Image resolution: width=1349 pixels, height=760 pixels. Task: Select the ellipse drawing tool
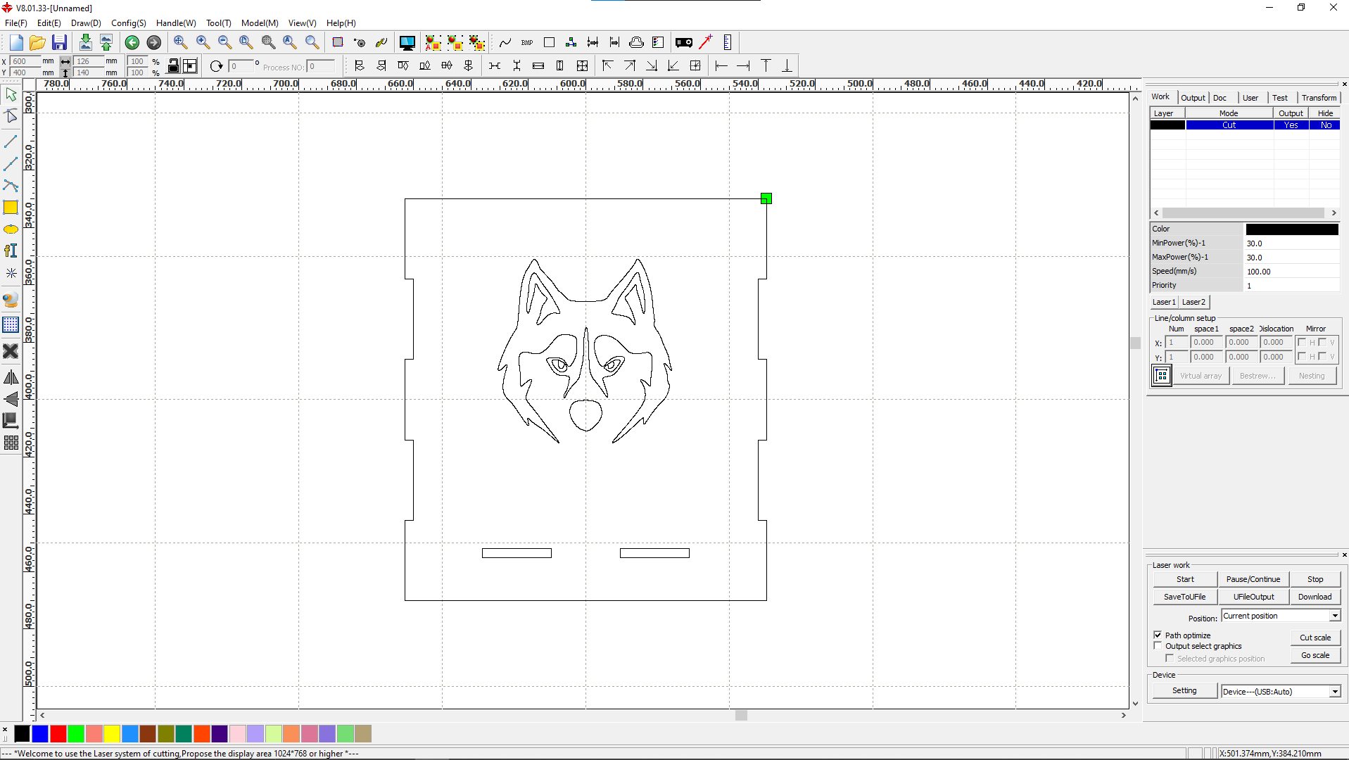pyautogui.click(x=11, y=229)
